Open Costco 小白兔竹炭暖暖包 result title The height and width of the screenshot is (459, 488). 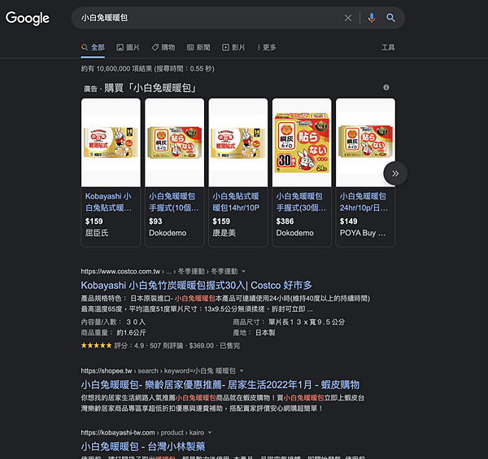click(196, 285)
